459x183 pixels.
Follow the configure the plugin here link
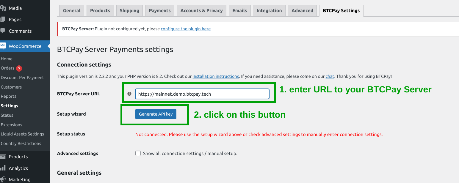[186, 29]
